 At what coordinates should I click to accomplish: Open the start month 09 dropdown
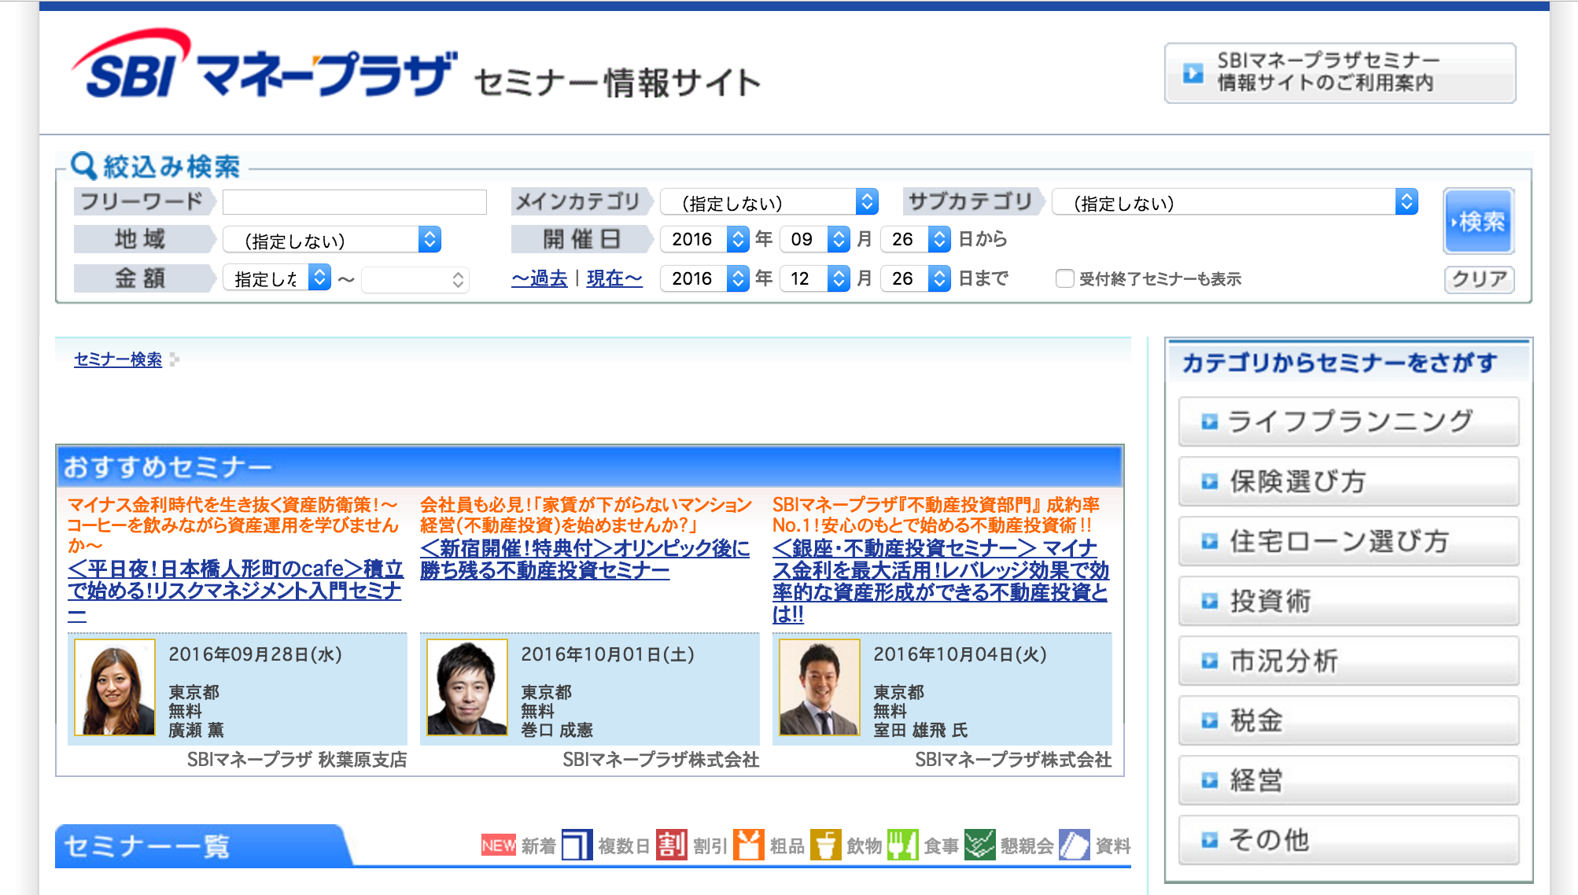tap(815, 239)
